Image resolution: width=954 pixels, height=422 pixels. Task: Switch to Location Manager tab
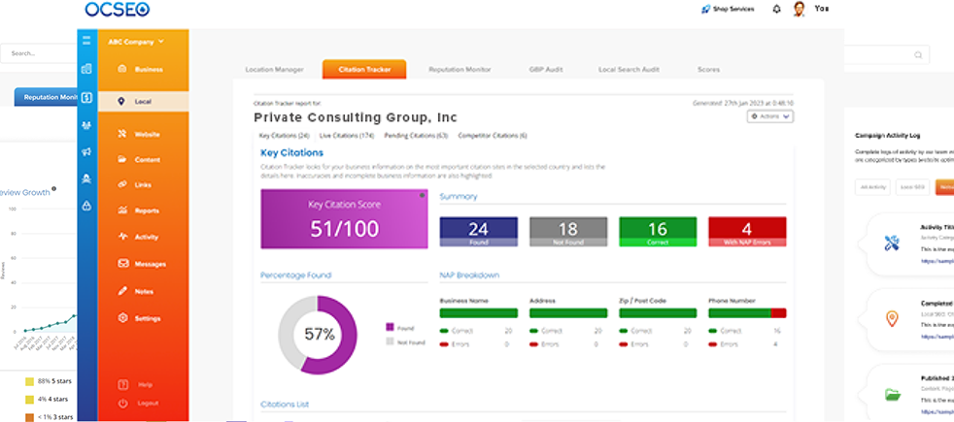[274, 70]
